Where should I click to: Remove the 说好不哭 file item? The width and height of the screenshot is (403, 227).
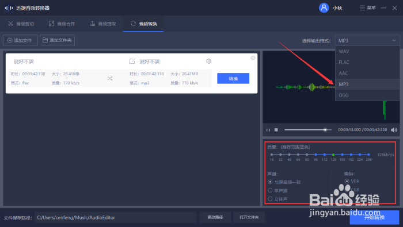click(253, 57)
